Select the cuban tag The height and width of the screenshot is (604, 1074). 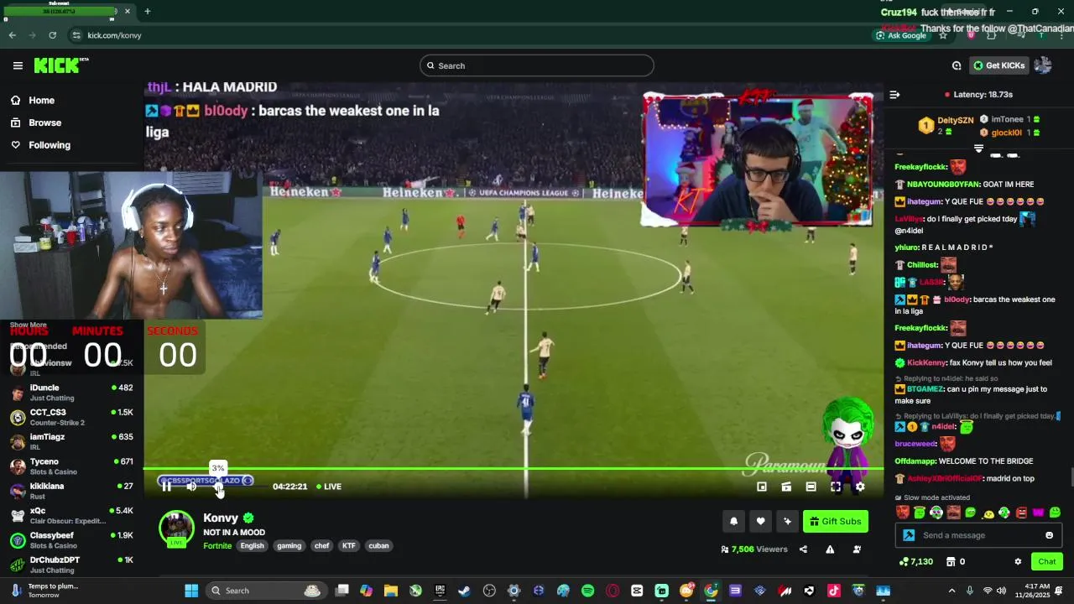378,546
